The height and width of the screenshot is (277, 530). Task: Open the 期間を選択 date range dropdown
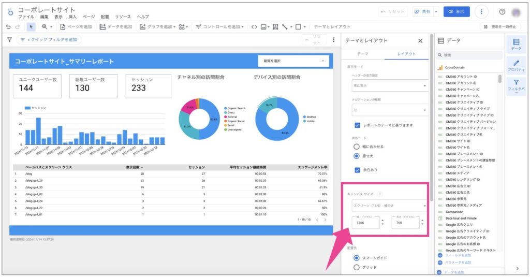pos(293,61)
